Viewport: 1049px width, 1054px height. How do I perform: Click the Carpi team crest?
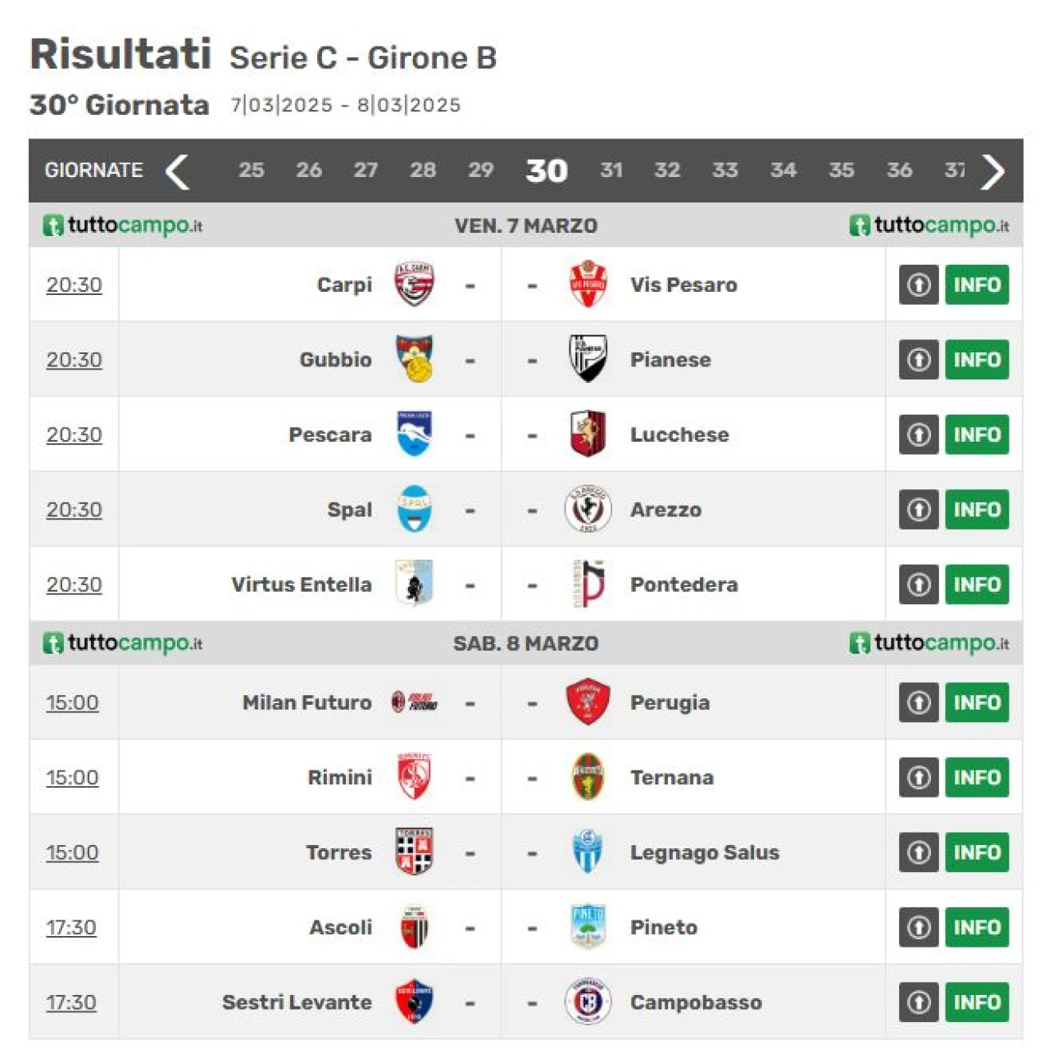[x=415, y=284]
